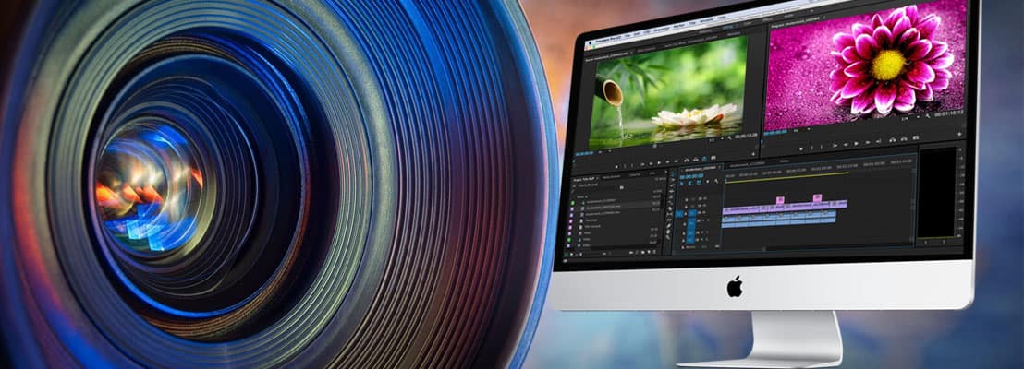Click Program monitor plus button editor icon
The height and width of the screenshot is (369, 1024).
click(960, 135)
